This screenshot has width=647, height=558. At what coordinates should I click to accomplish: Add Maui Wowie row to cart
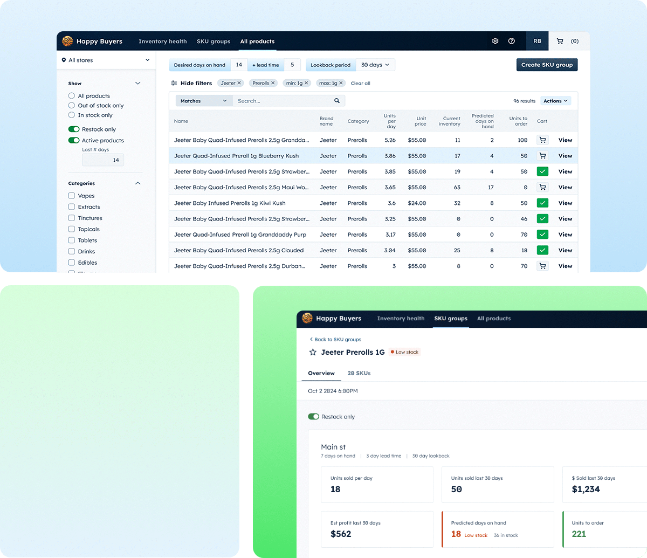pyautogui.click(x=542, y=187)
